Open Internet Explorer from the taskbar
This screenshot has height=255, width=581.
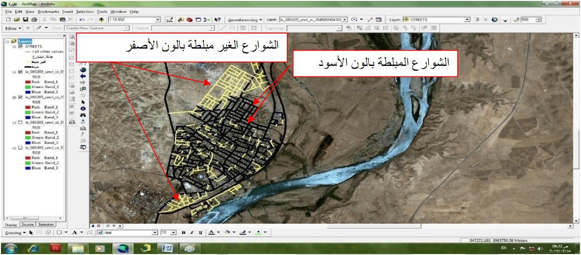click(34, 248)
